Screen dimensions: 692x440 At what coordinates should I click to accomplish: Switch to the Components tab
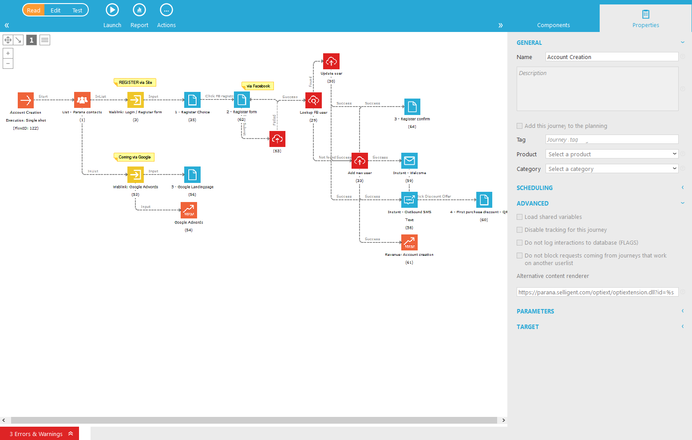pos(553,25)
